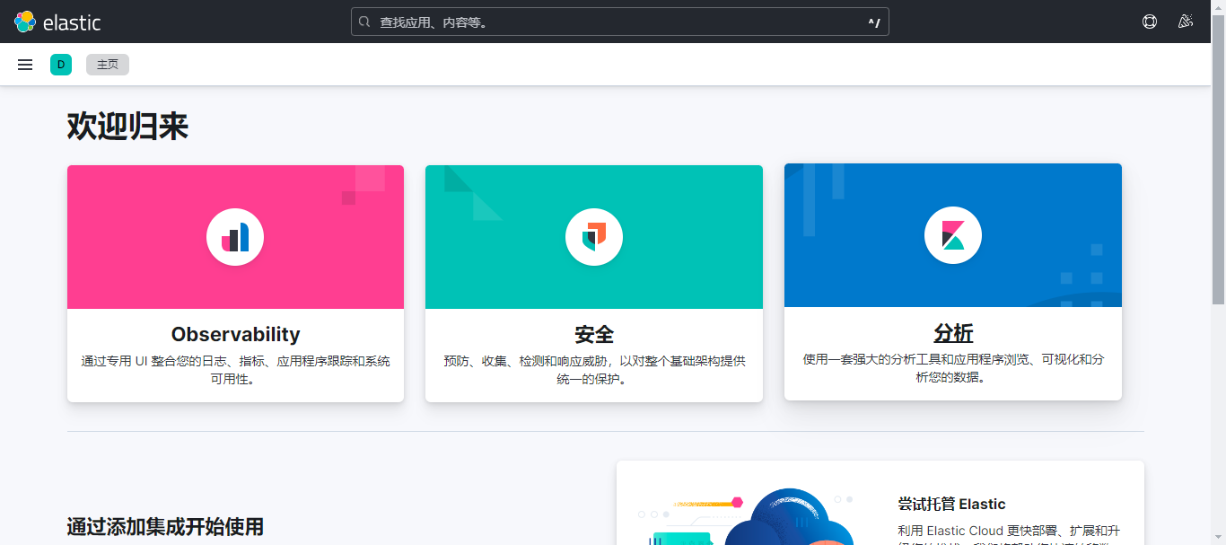This screenshot has width=1226, height=545.
Task: Click the Observability bar chart icon
Action: tap(235, 237)
